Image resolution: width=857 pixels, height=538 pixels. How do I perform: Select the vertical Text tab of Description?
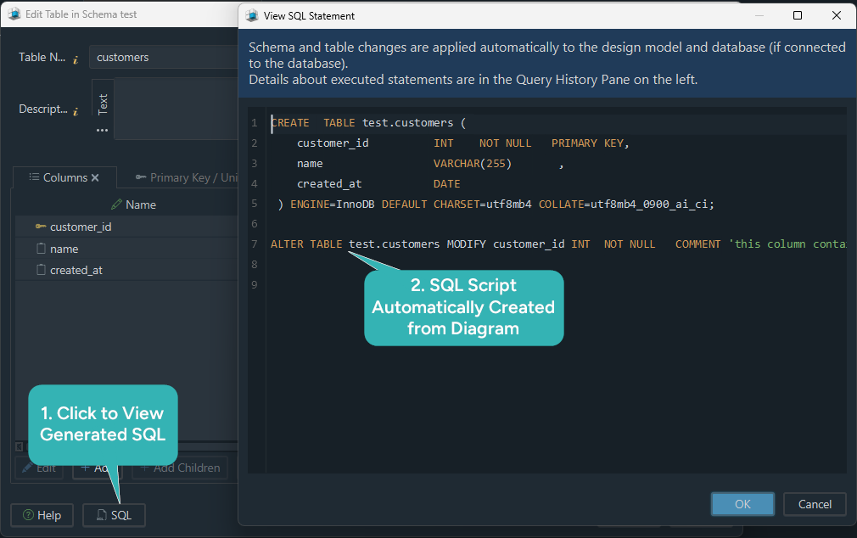(103, 104)
